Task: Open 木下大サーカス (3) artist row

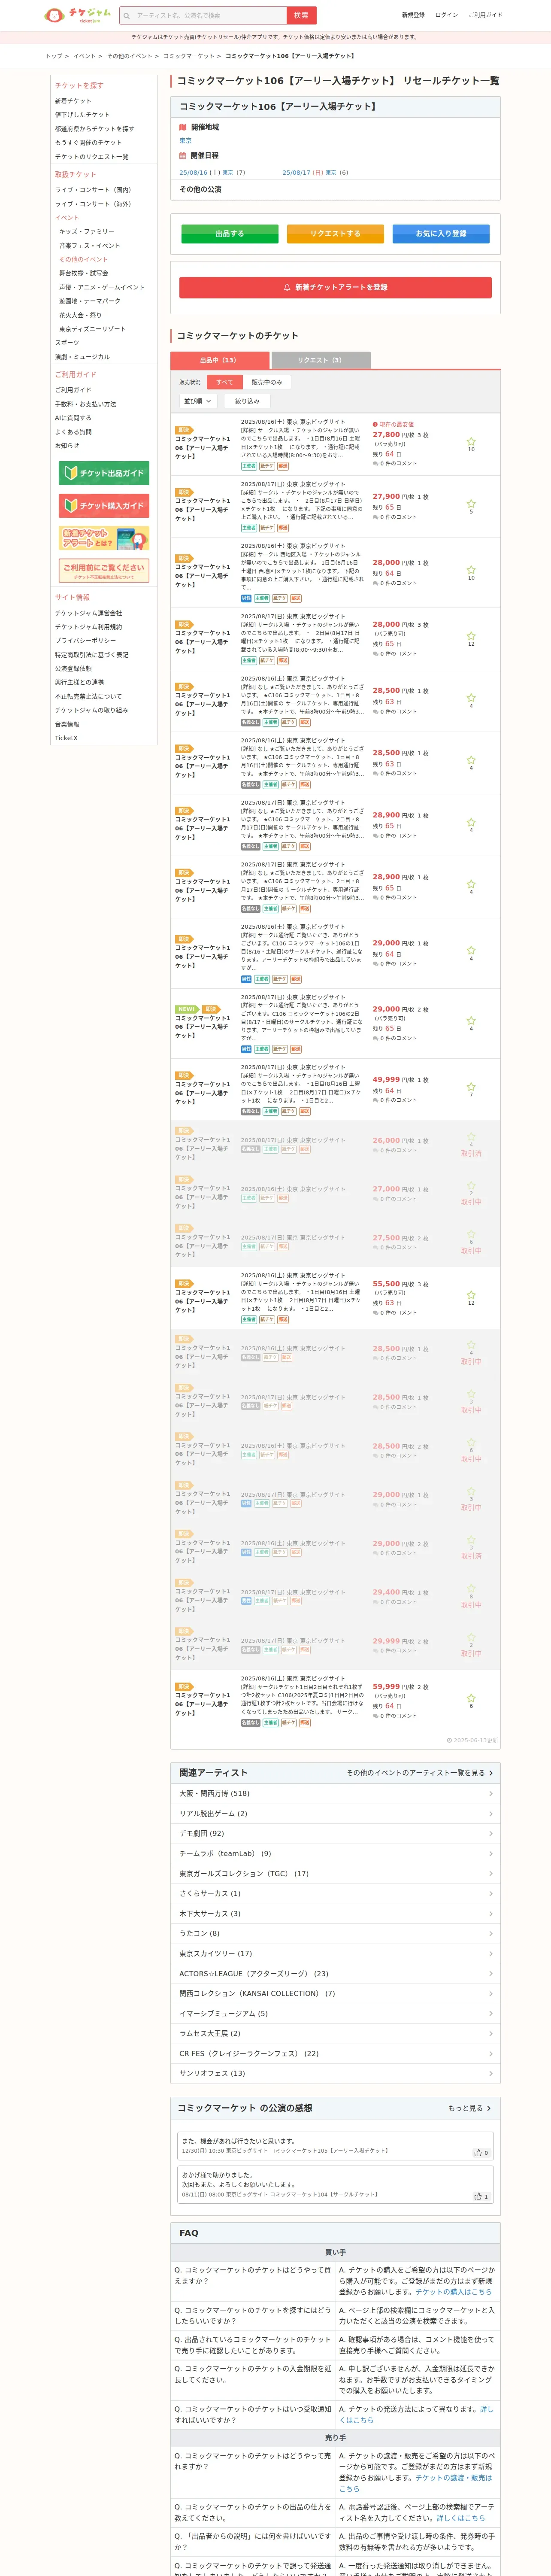Action: 335,1913
